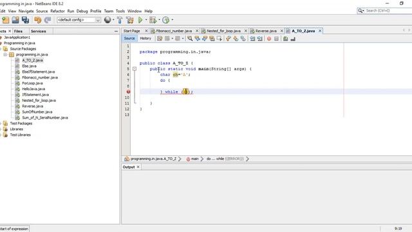Close the Output panel tab
This screenshot has width=412, height=232.
pyautogui.click(x=138, y=167)
